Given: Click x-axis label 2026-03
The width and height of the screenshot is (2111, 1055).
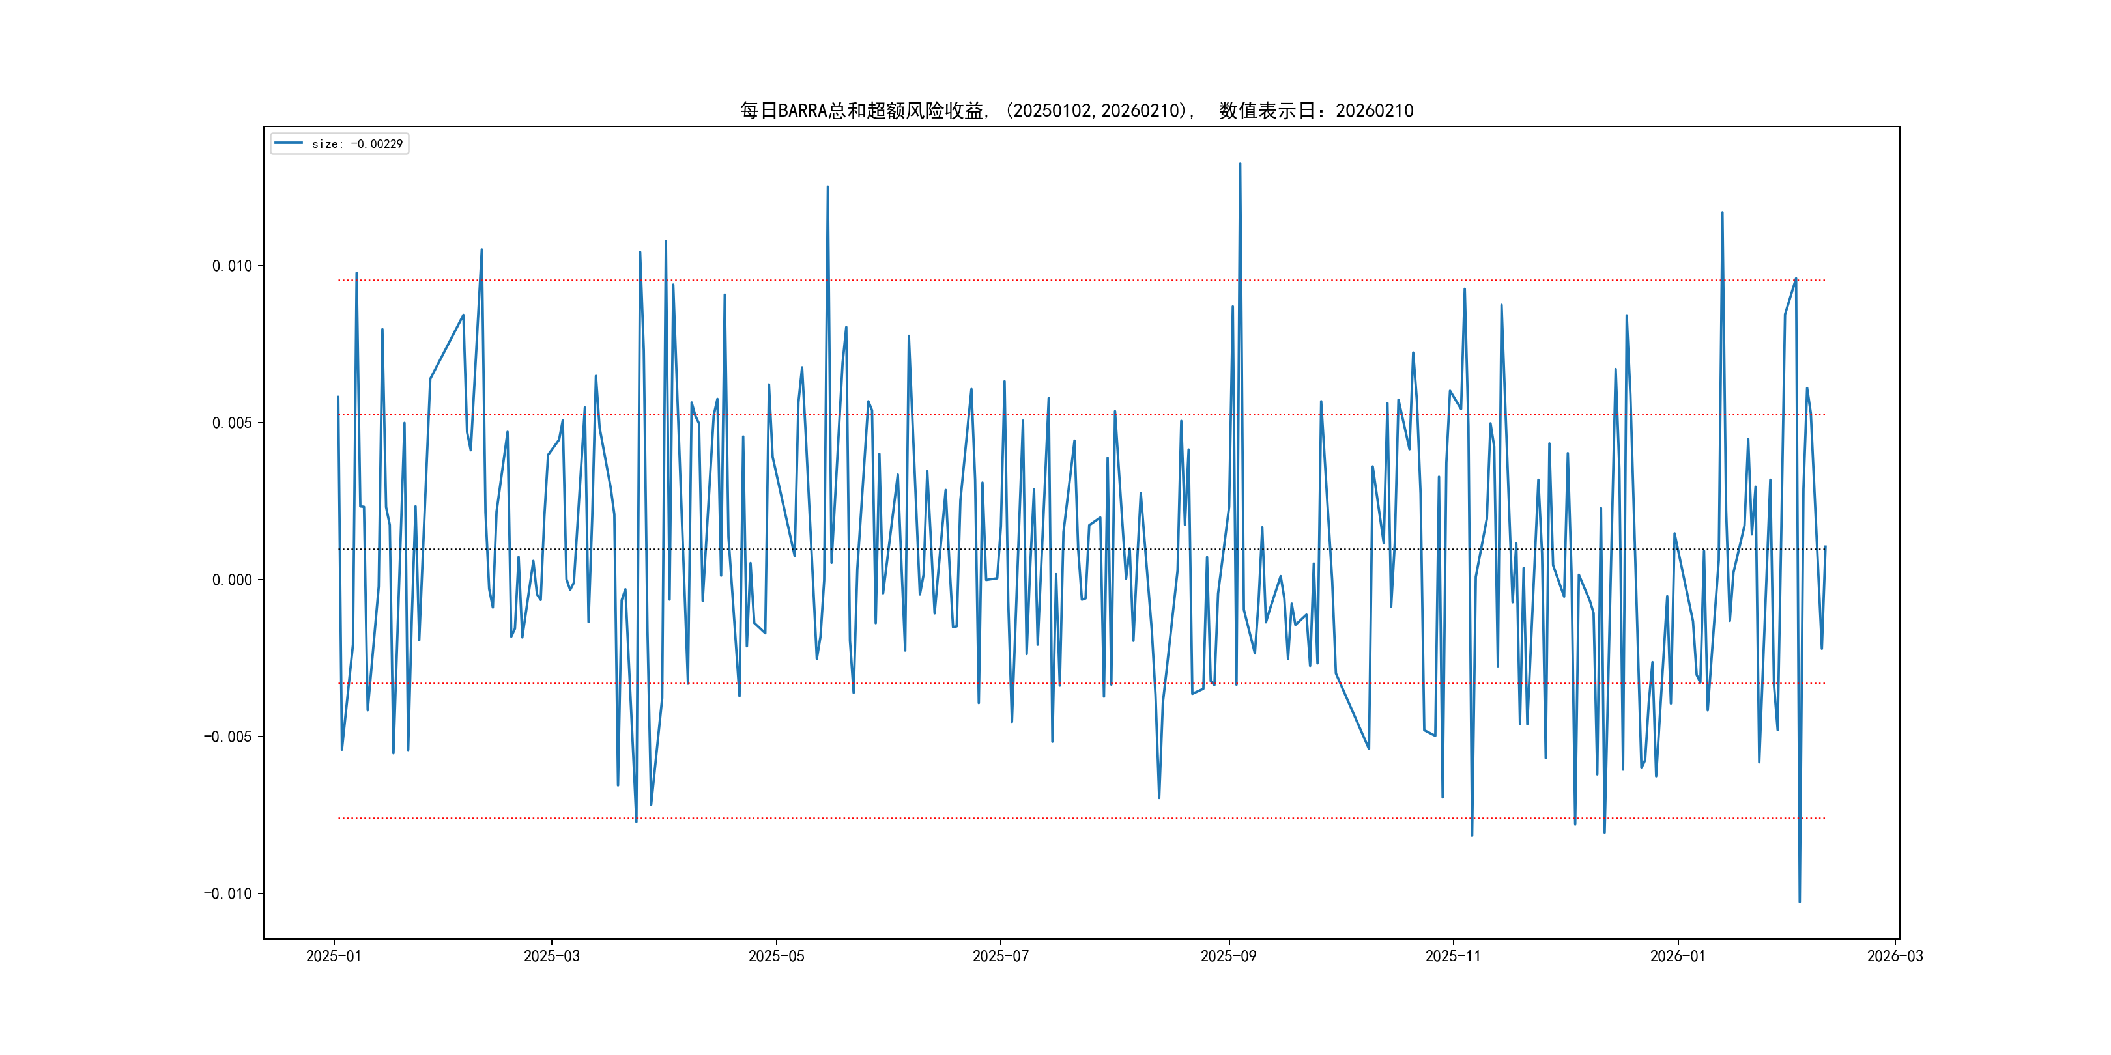Looking at the screenshot, I should tap(1895, 956).
